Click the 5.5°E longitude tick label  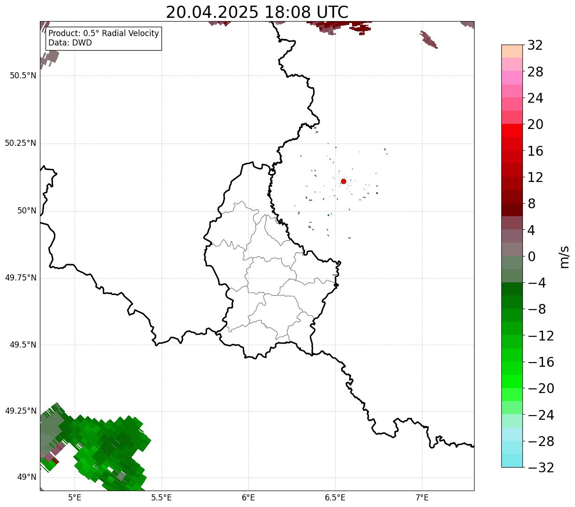(x=161, y=497)
